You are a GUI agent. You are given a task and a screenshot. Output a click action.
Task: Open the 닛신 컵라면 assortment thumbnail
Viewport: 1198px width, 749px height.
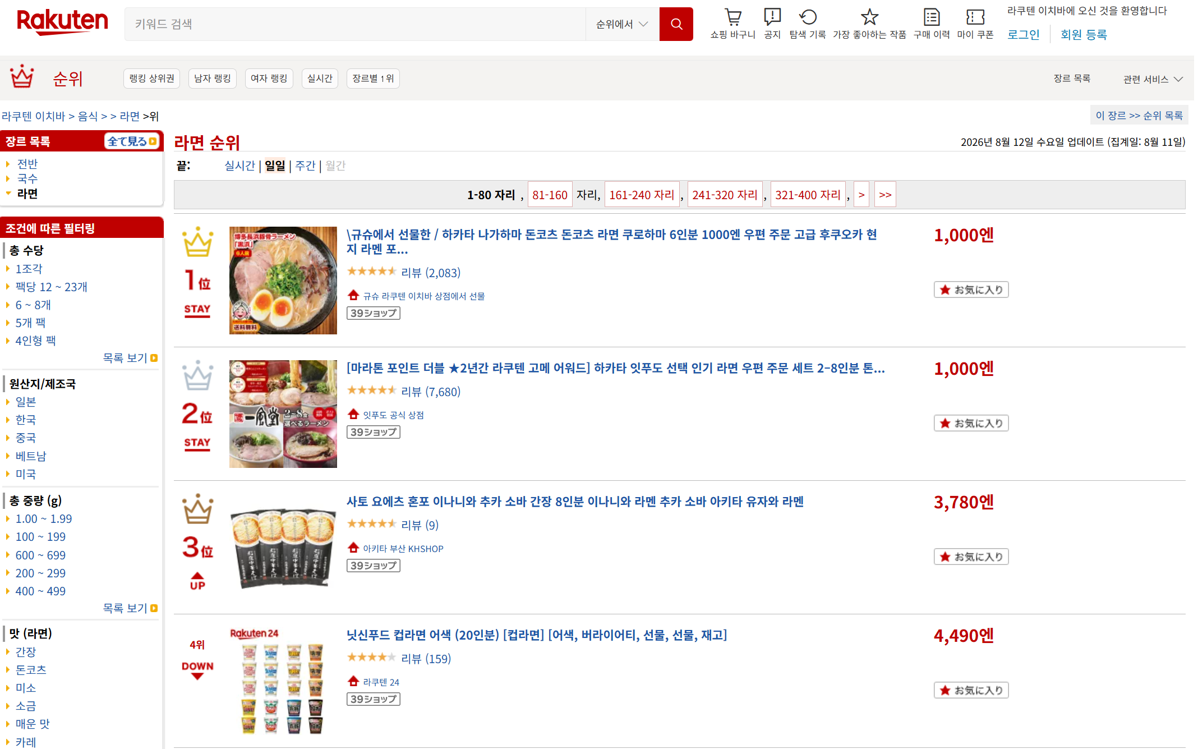[283, 681]
